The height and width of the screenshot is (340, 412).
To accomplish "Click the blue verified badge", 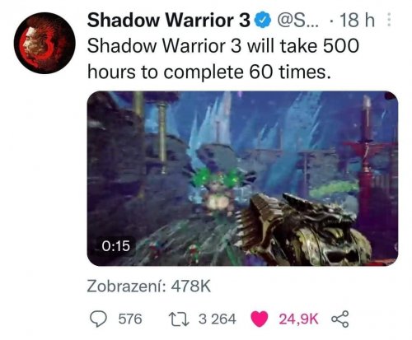I will [264, 21].
